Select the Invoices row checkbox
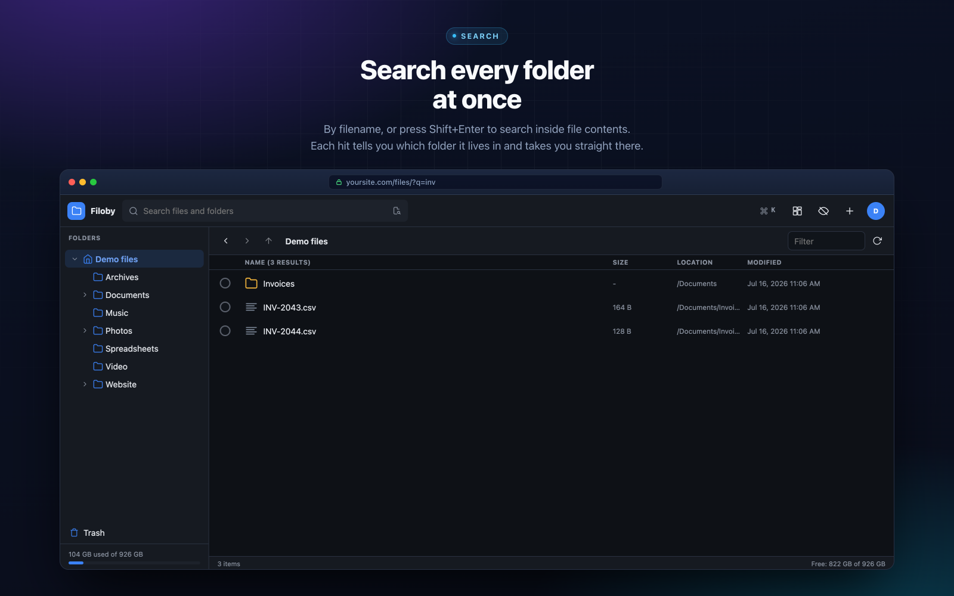Image resolution: width=954 pixels, height=596 pixels. [x=225, y=283]
